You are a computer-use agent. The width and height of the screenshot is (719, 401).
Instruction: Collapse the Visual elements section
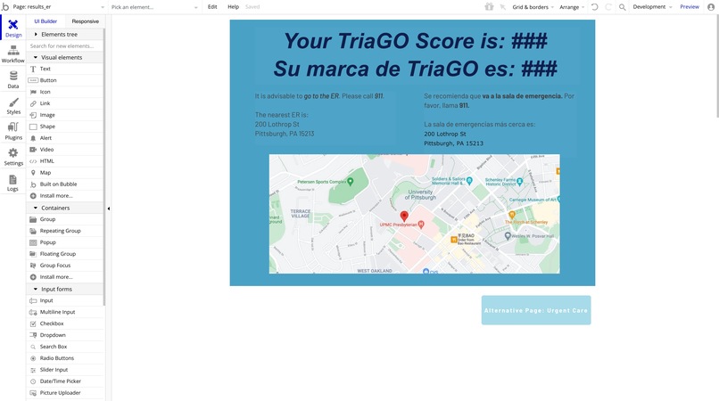tap(65, 57)
